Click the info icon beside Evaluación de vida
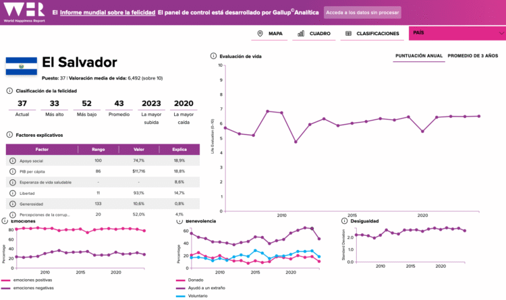The height and width of the screenshot is (300, 506). pos(213,57)
